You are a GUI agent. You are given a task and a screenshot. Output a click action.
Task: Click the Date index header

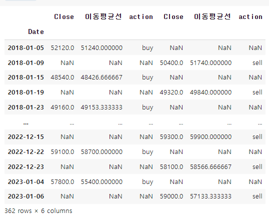point(36,32)
